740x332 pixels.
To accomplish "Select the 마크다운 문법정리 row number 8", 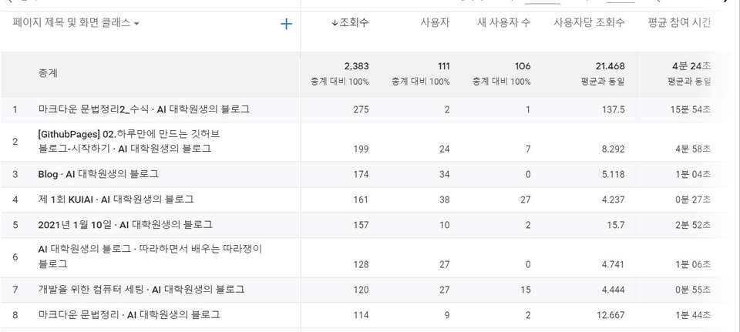I will click(x=129, y=315).
